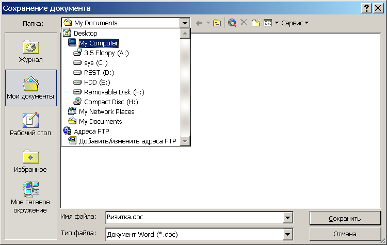Select My Network Places entry
387x245 pixels.
106,111
